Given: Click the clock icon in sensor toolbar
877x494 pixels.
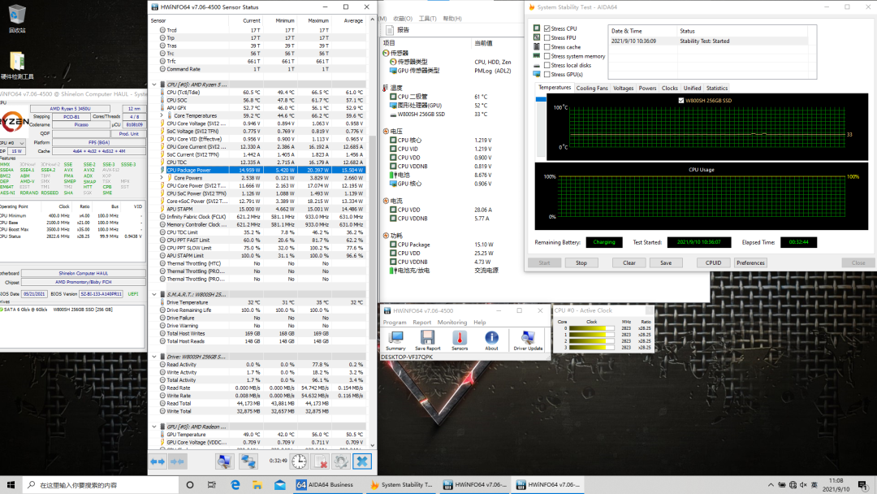Looking at the screenshot, I should [x=299, y=461].
